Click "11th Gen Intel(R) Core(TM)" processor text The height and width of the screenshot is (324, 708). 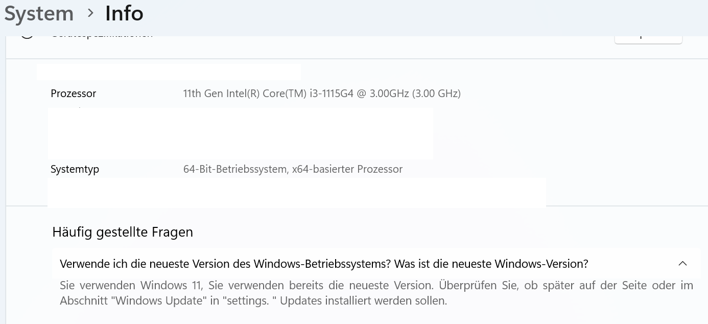pyautogui.click(x=245, y=94)
